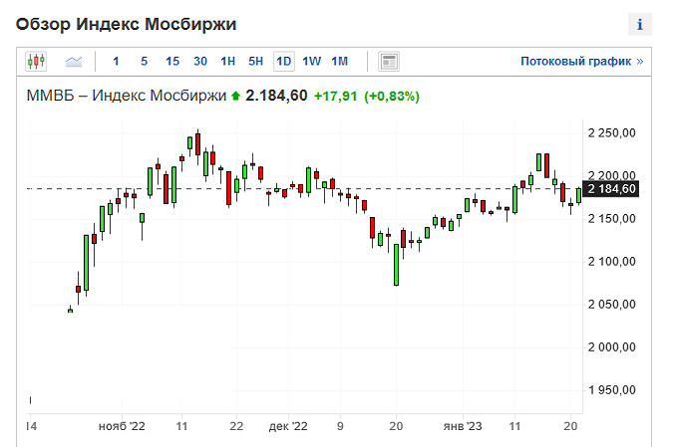Viewport: 673px width, 447px height.
Task: Click the green up-arrow price indicator
Action: pos(235,97)
